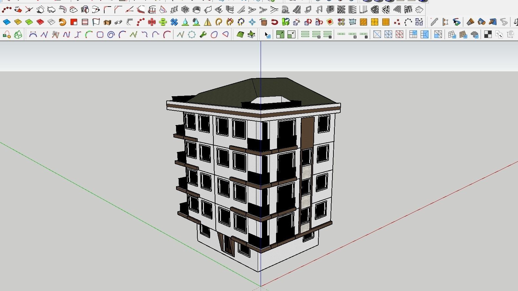
Task: Click the scattered red X points icon
Action: [397, 22]
